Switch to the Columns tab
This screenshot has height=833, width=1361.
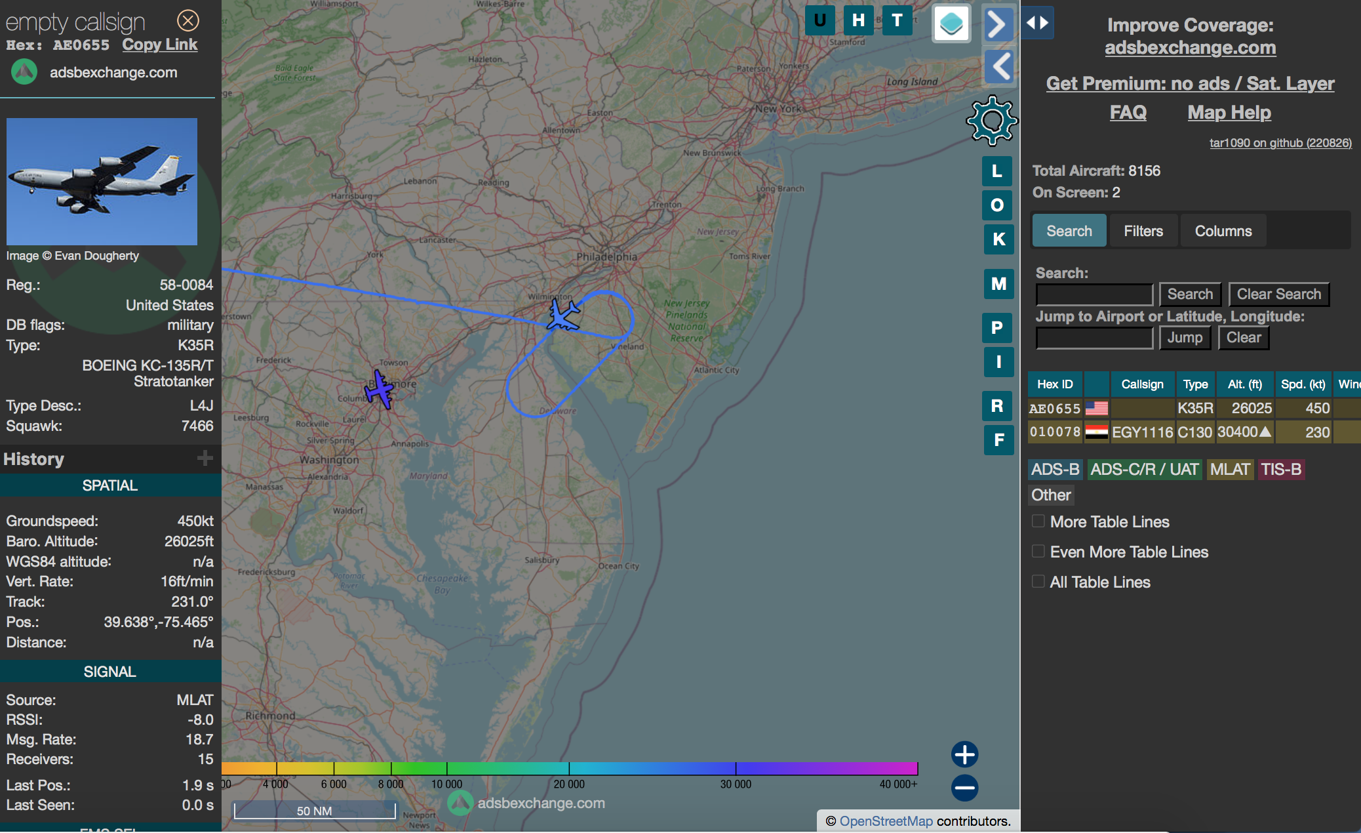coord(1223,231)
